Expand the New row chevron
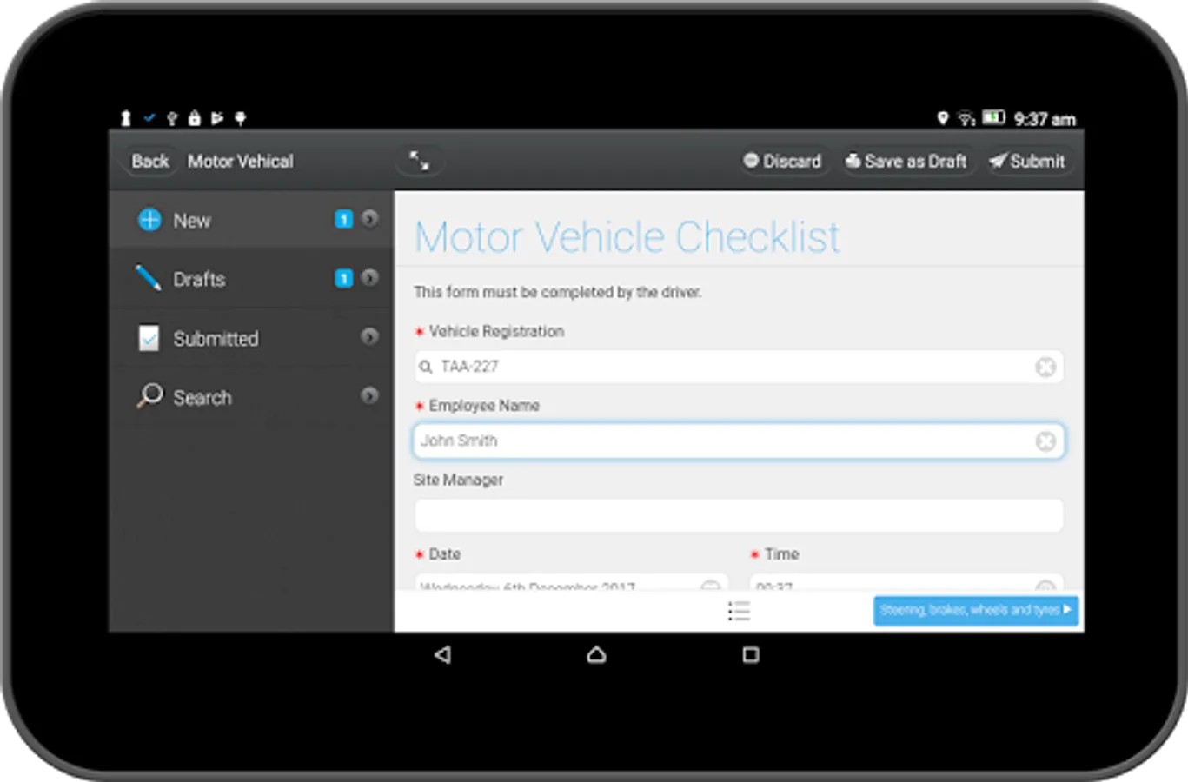The width and height of the screenshot is (1188, 782). point(369,219)
